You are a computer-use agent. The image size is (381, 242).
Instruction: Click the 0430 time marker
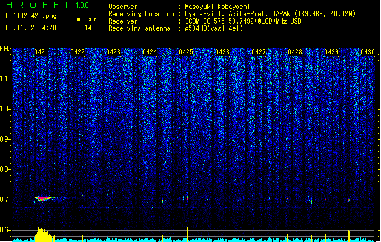pos(368,52)
